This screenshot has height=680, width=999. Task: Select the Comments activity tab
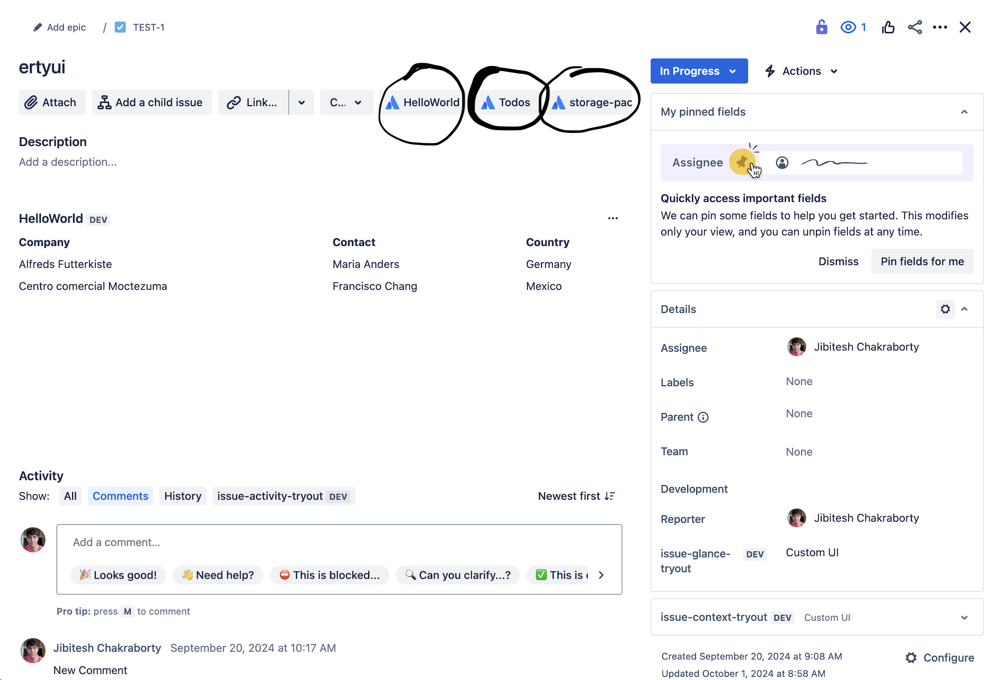click(x=120, y=496)
